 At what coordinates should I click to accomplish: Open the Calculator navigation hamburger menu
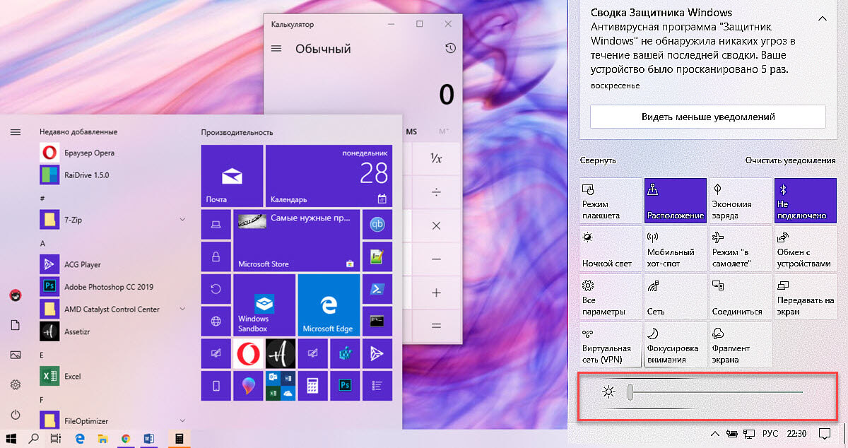[x=276, y=49]
